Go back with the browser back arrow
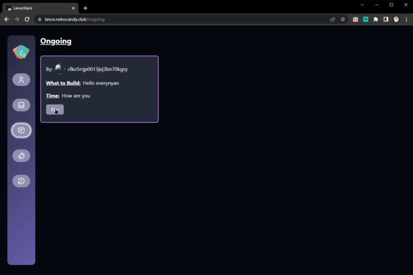Image resolution: width=413 pixels, height=275 pixels. click(x=7, y=19)
